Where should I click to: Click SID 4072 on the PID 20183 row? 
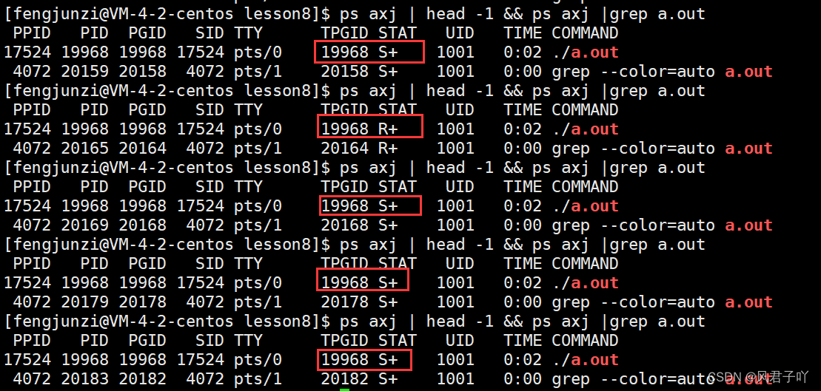pos(205,379)
